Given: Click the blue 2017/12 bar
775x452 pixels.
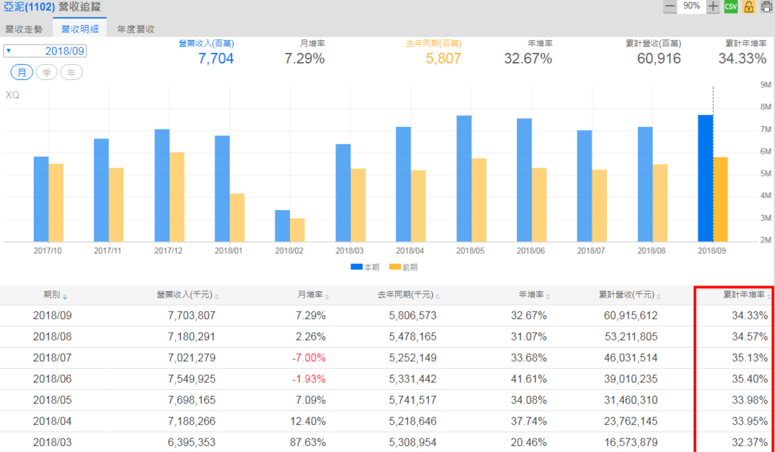Looking at the screenshot, I should click(x=162, y=185).
